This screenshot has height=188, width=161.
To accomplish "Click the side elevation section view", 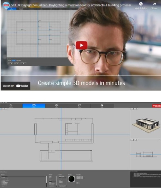I will 145,155.
